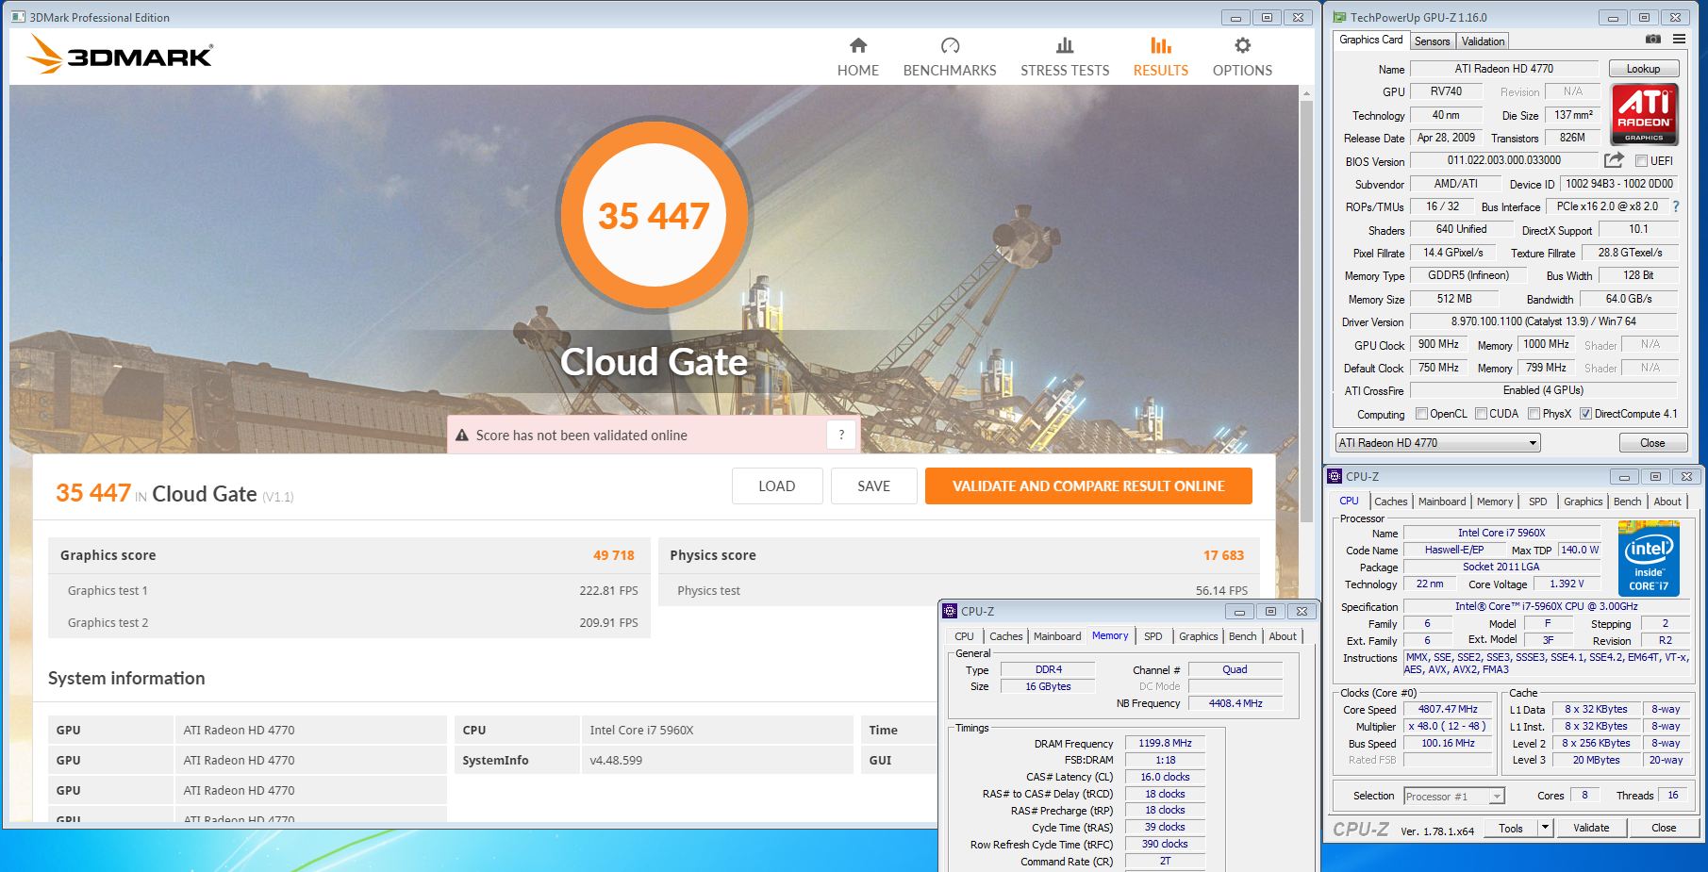Image resolution: width=1708 pixels, height=872 pixels.
Task: Click the DRAM Frequency value 1199.8 MHz
Action: coord(1164,743)
